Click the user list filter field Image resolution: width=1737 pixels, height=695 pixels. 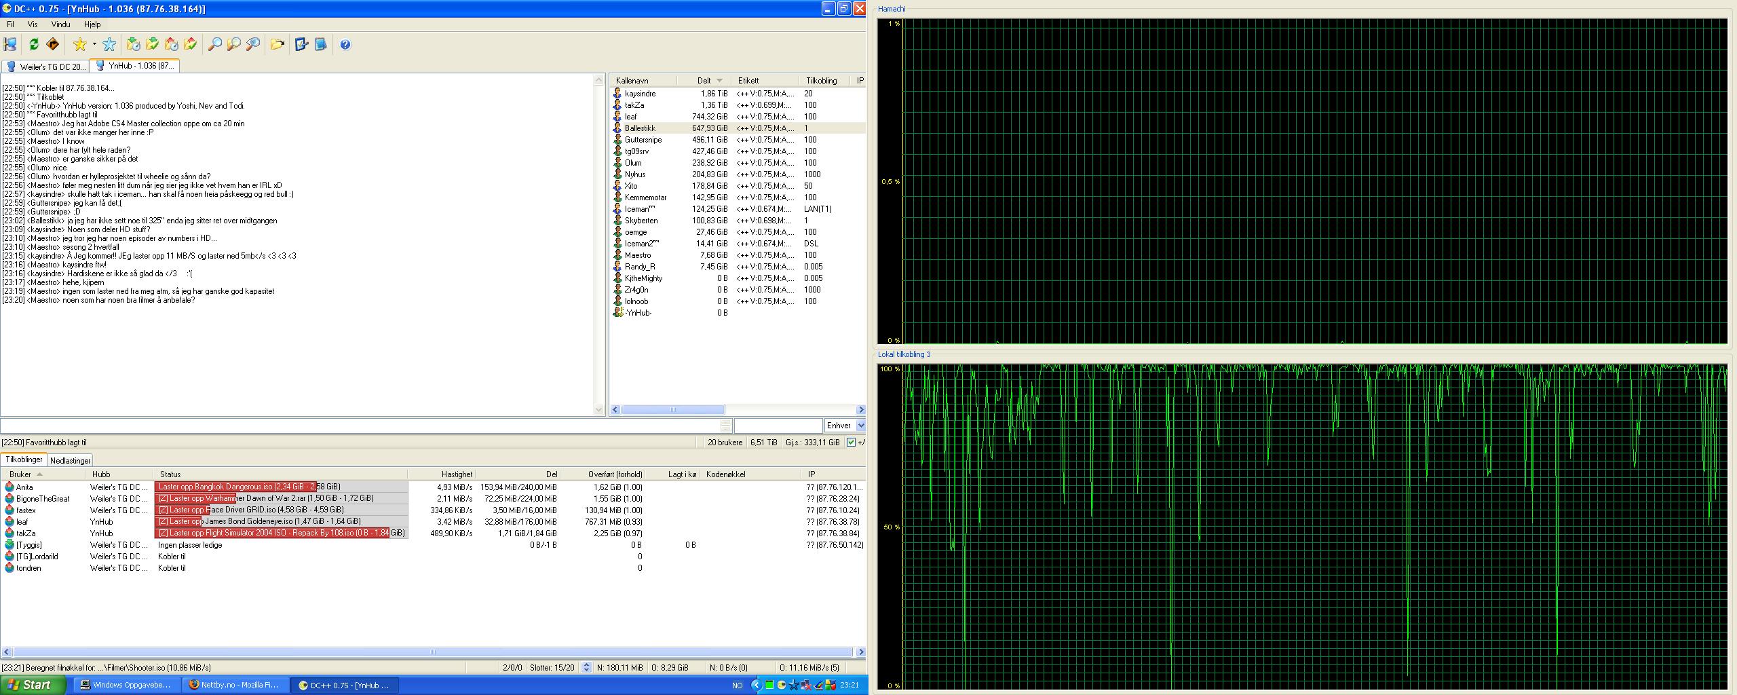778,426
